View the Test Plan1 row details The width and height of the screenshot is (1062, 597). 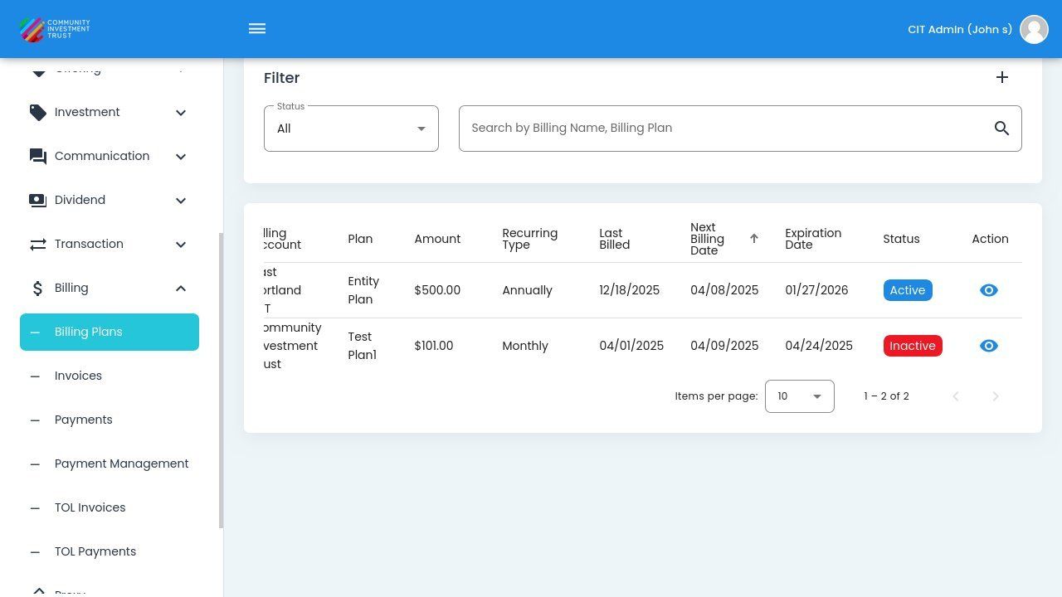(x=988, y=346)
